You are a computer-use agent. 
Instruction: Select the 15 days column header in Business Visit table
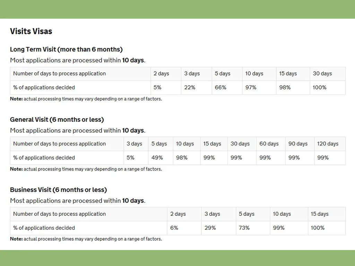319,214
